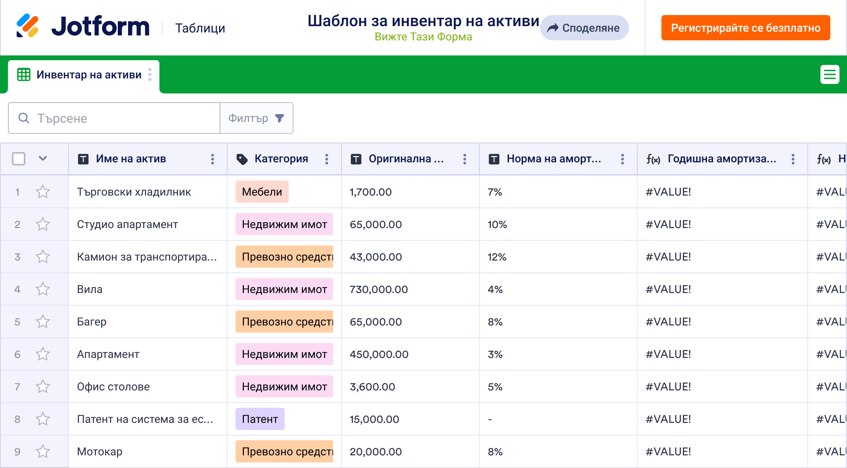Click the Споделяне share button
This screenshot has height=468, width=847.
click(x=584, y=28)
